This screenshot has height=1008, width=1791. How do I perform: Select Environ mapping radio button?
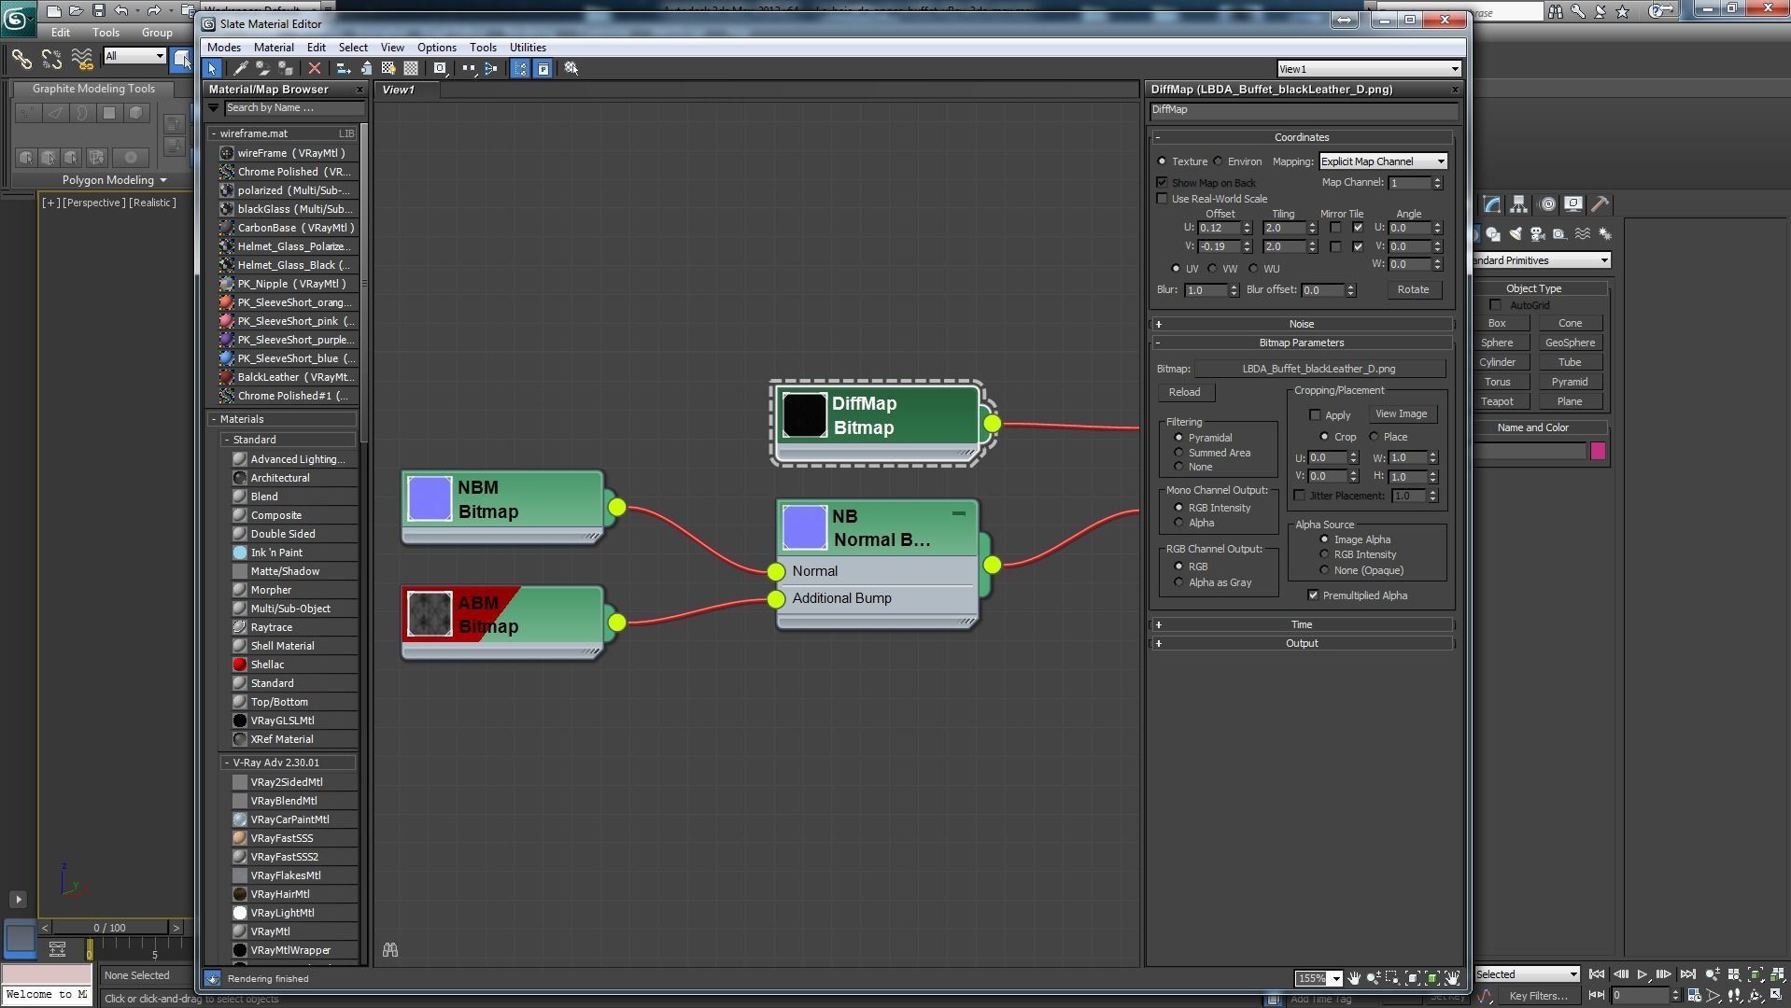point(1219,161)
